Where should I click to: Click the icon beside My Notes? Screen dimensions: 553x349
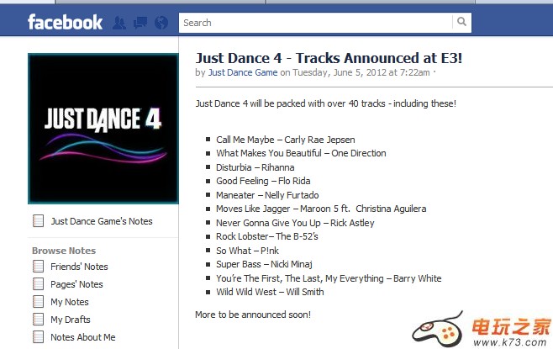click(x=38, y=302)
